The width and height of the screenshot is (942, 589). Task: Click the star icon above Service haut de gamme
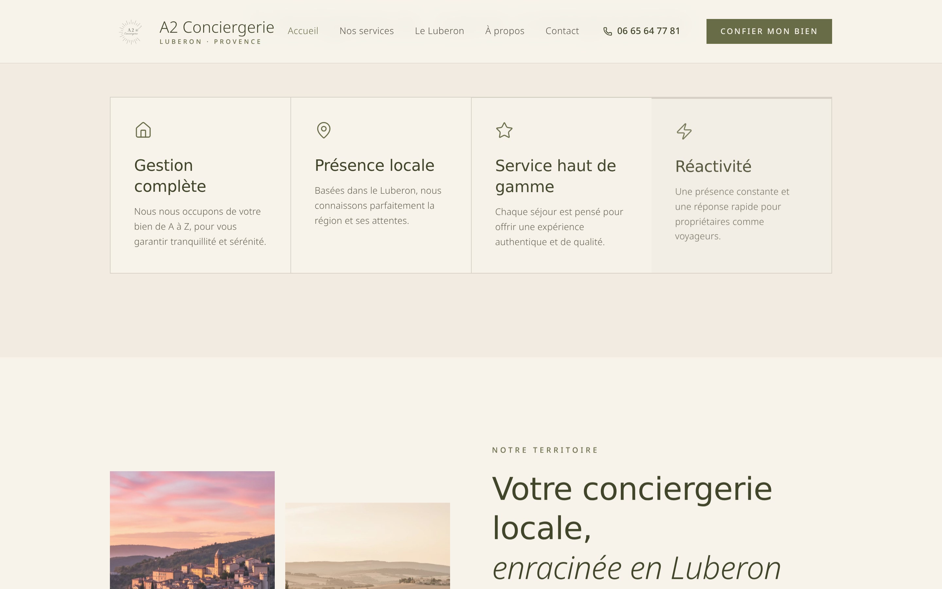pyautogui.click(x=504, y=130)
